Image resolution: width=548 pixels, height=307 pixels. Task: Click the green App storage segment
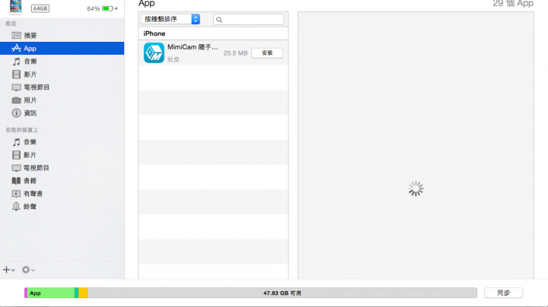tap(51, 293)
